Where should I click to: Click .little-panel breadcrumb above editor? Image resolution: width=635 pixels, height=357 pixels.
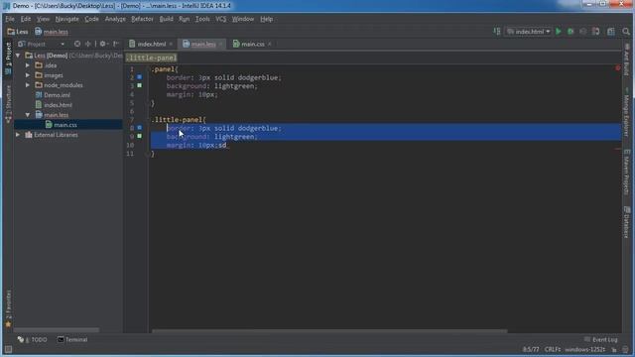tap(152, 58)
